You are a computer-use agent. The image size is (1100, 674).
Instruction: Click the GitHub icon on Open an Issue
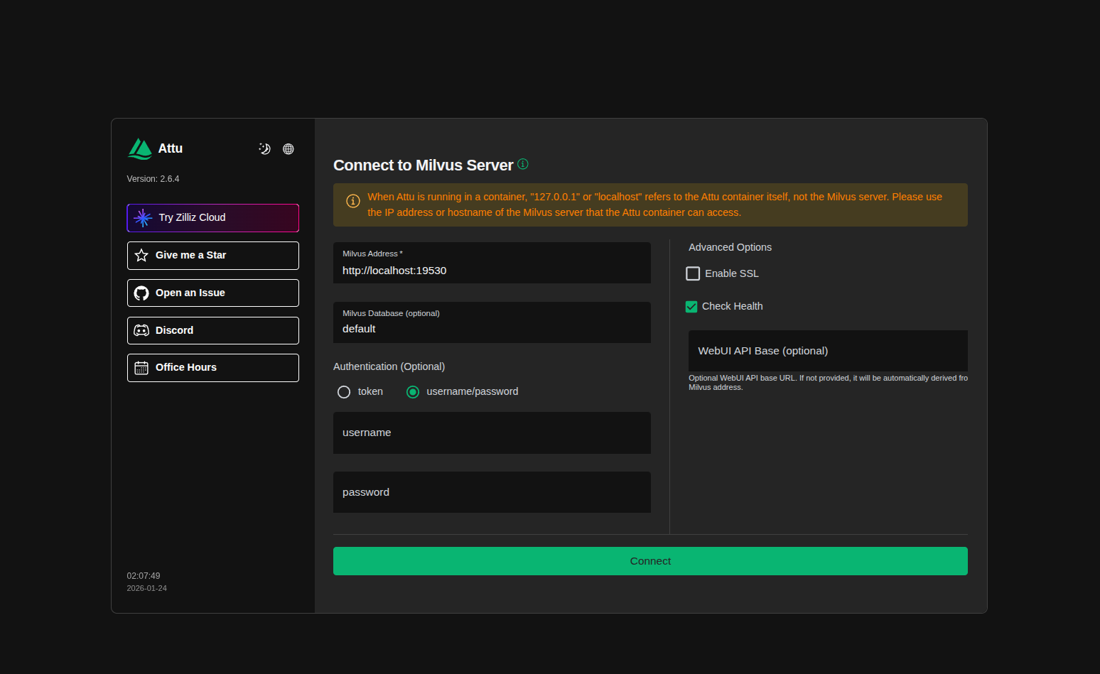pyautogui.click(x=141, y=293)
